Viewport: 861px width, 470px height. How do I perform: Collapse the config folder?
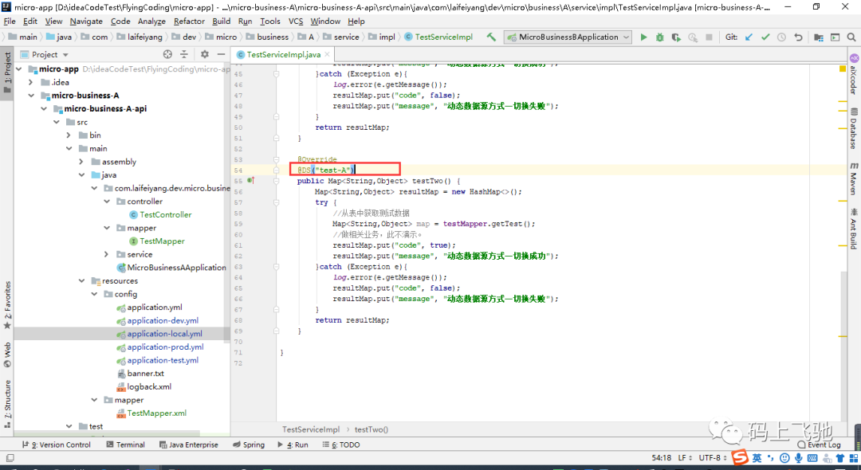(94, 294)
